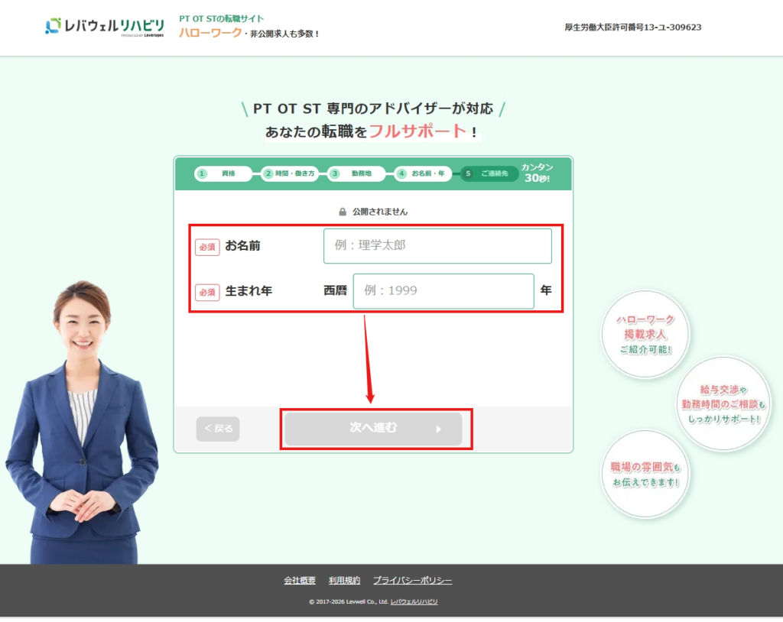Image resolution: width=783 pixels, height=622 pixels.
Task: Click the 必須 badge next to お名前
Action: coord(207,247)
